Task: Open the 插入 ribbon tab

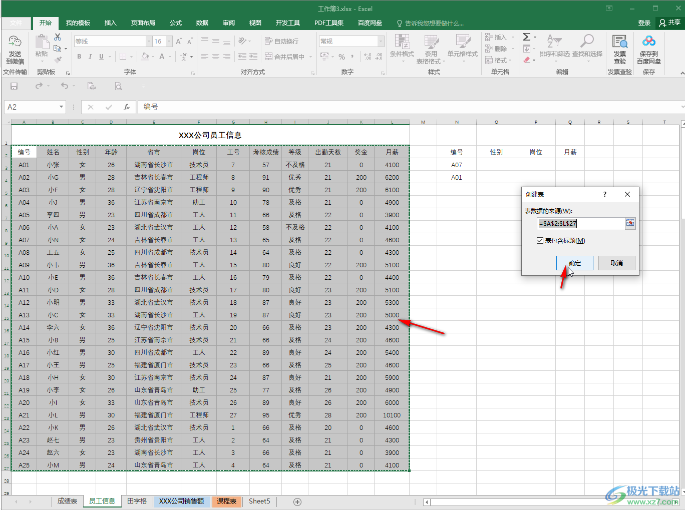Action: click(110, 23)
